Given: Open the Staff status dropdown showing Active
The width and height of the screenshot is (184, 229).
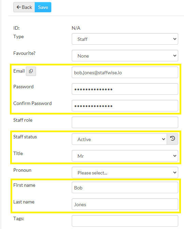Looking at the screenshot, I should click(119, 139).
